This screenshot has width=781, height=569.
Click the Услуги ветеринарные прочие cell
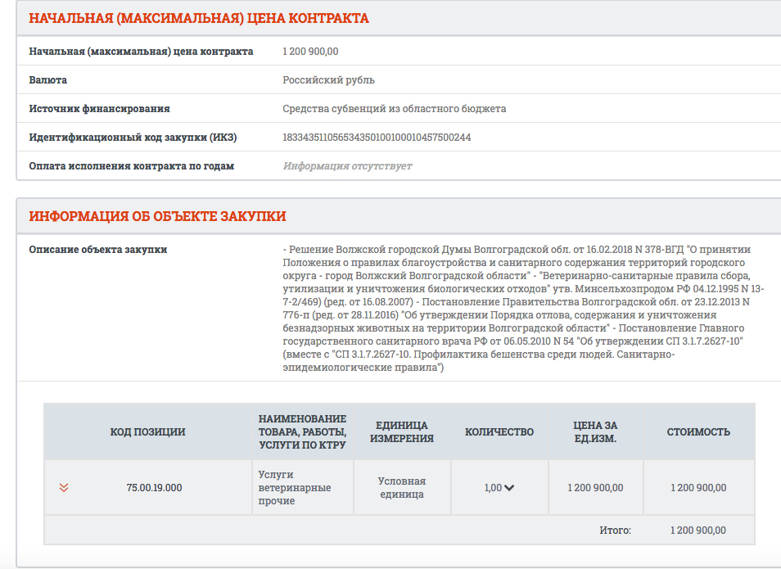point(295,488)
